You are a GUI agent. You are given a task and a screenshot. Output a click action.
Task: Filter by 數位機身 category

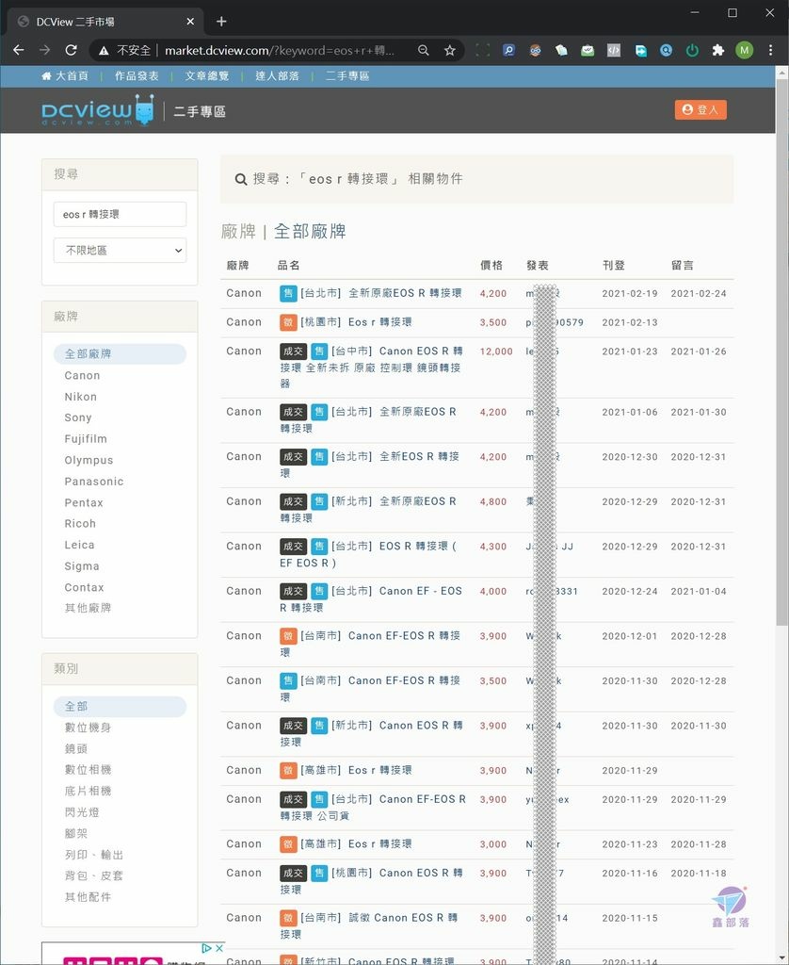pyautogui.click(x=88, y=728)
